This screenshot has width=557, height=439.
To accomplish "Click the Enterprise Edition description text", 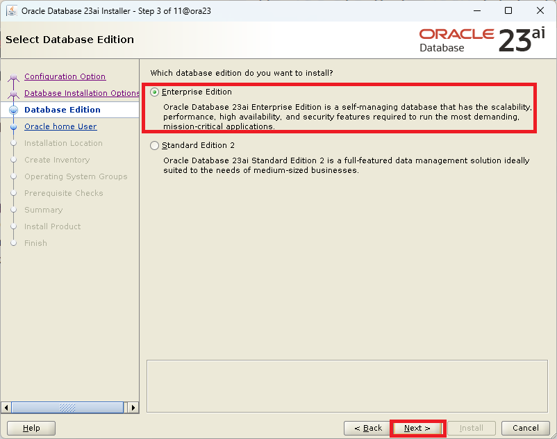I will click(x=347, y=117).
